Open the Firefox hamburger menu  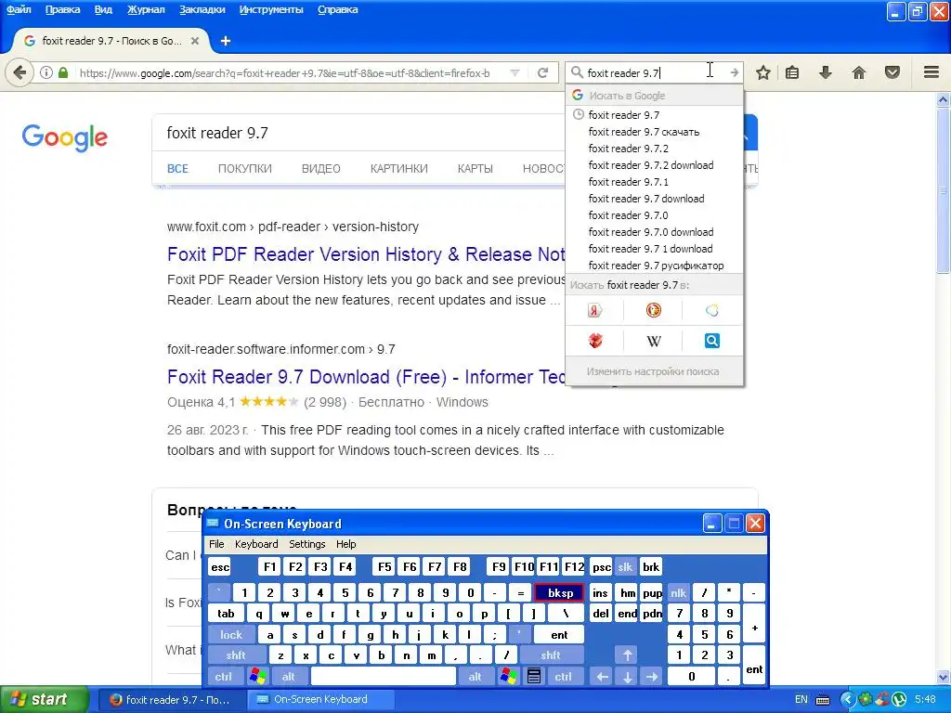(x=931, y=72)
